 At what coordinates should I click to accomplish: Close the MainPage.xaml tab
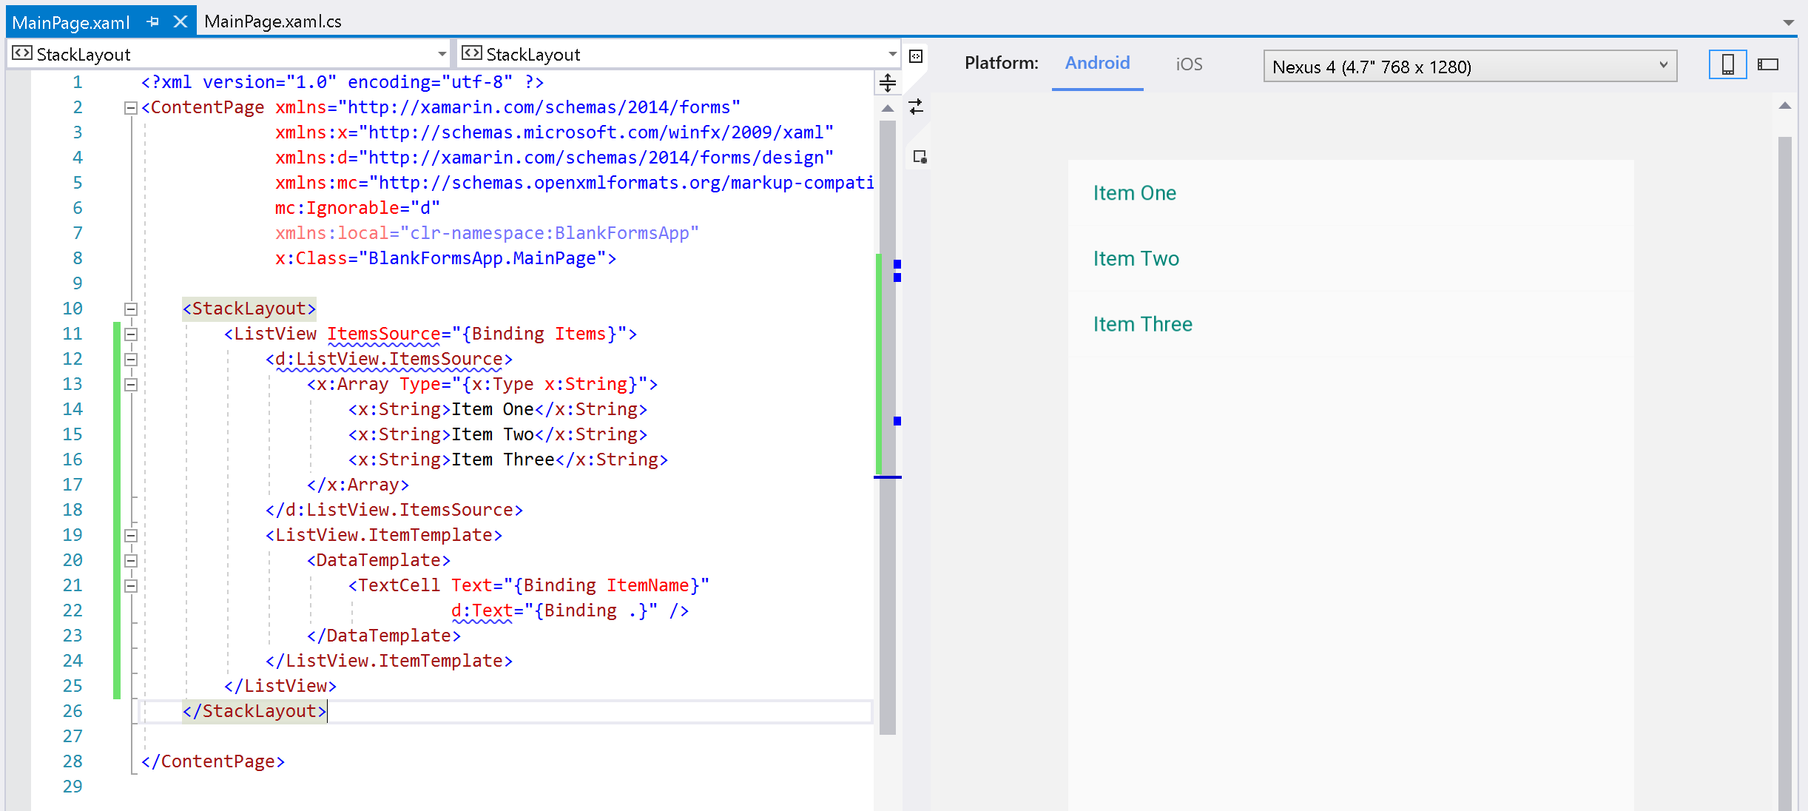pyautogui.click(x=180, y=21)
